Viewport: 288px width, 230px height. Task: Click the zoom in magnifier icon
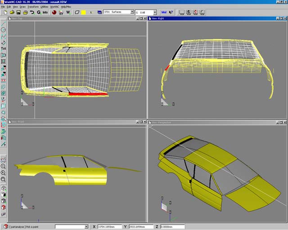point(3,166)
